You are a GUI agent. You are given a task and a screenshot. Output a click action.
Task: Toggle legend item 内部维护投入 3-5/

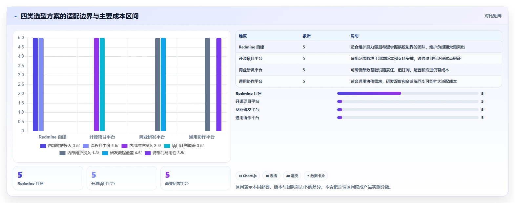(60, 146)
